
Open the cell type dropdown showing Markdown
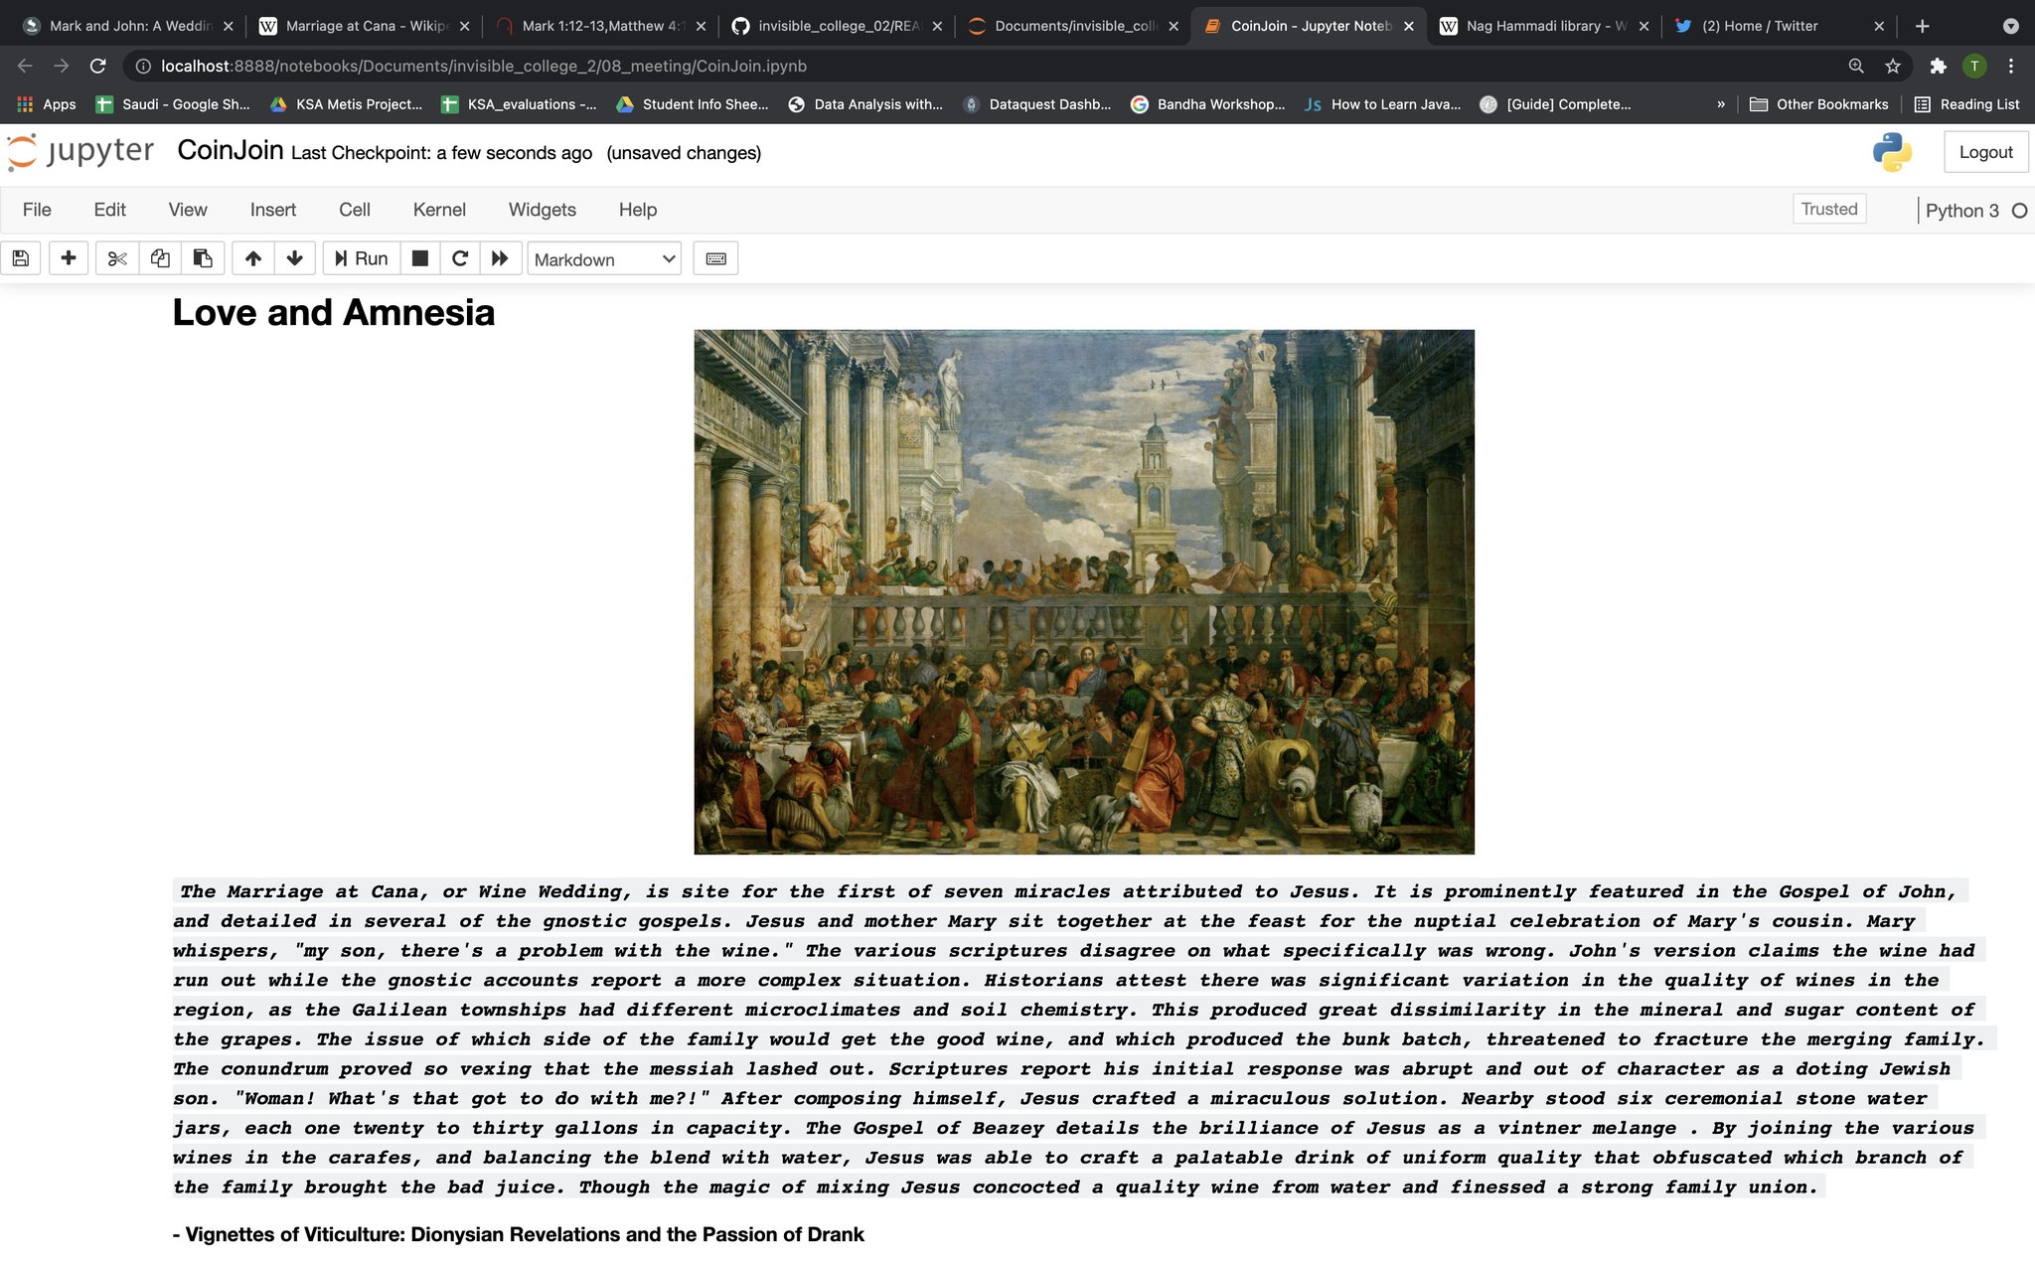(x=603, y=258)
